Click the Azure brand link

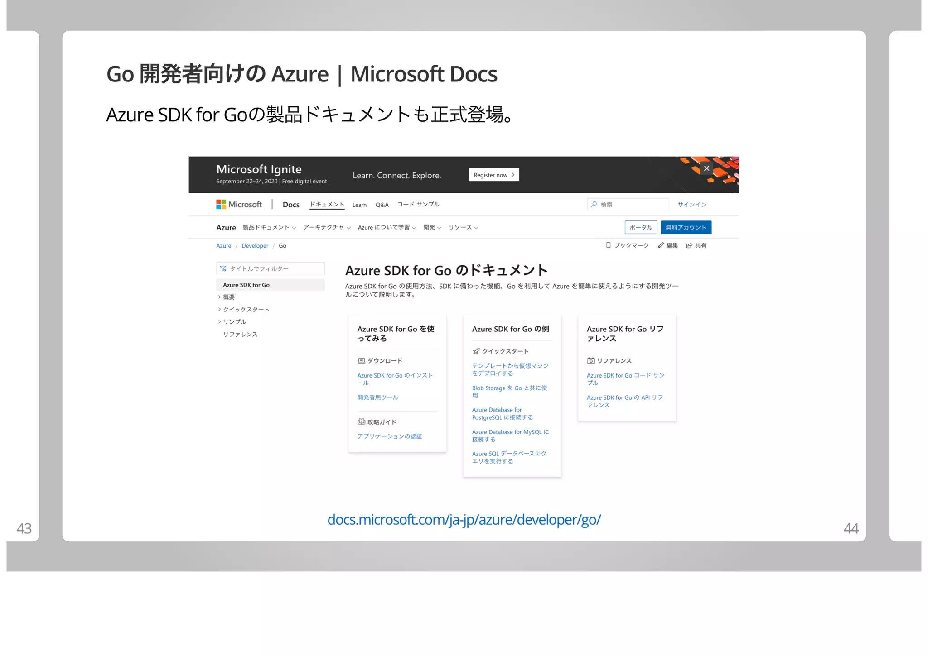(226, 228)
